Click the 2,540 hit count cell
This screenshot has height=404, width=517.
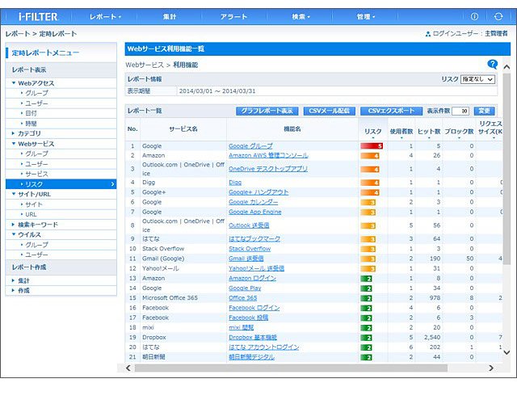tap(432, 338)
